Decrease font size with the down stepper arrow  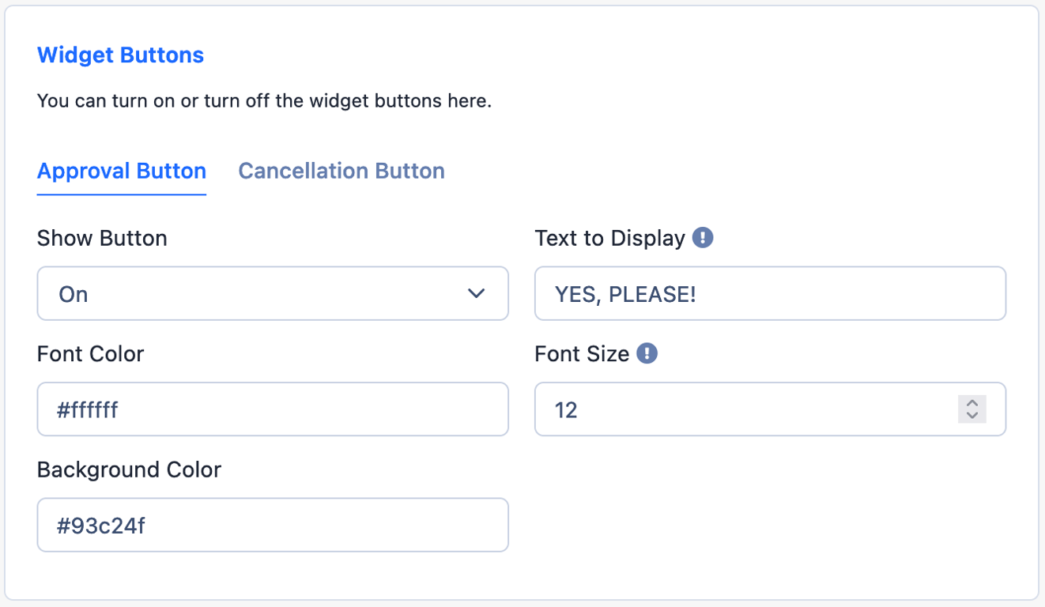[972, 416]
